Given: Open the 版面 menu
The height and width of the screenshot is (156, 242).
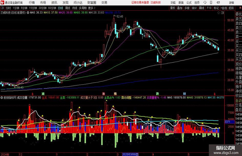Looking at the screenshot, I should 181,3.
